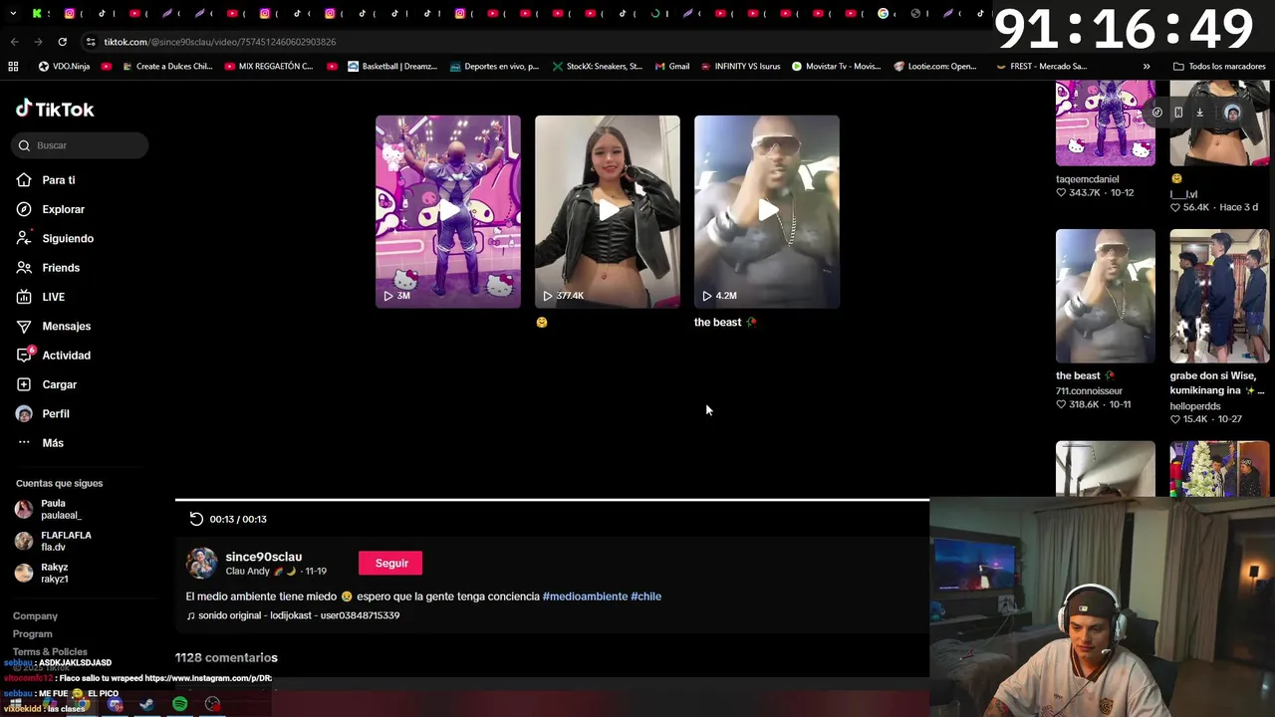Click the Seguir follow button
The height and width of the screenshot is (717, 1275).
tap(390, 564)
